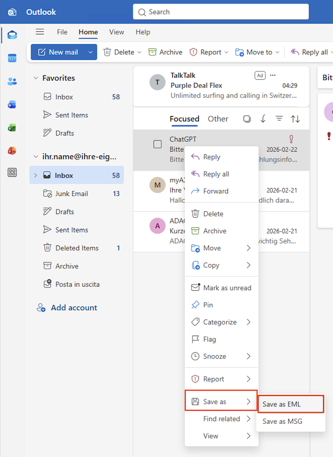The height and width of the screenshot is (457, 333).
Task: Open the Report dropdown arrow in toolbar
Action: [226, 52]
